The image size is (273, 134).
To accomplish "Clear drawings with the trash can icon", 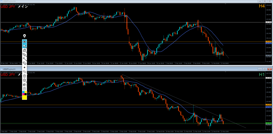I will pyautogui.click(x=24, y=76).
